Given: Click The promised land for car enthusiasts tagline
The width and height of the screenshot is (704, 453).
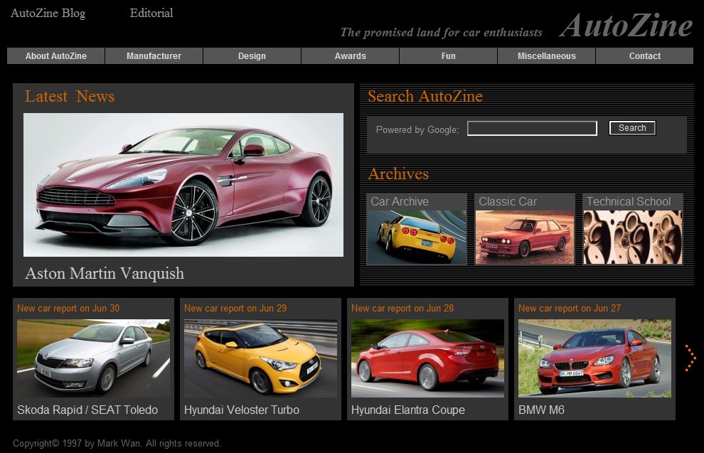Looking at the screenshot, I should [x=441, y=32].
